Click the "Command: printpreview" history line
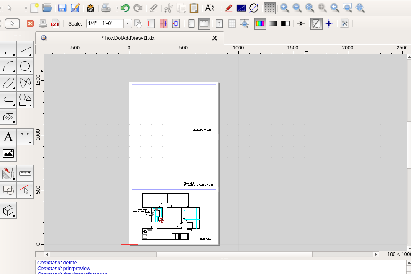The height and width of the screenshot is (274, 411). point(64,269)
